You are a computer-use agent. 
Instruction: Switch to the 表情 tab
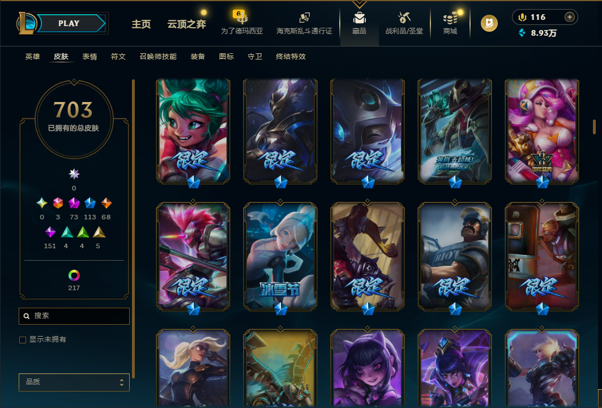coord(89,57)
